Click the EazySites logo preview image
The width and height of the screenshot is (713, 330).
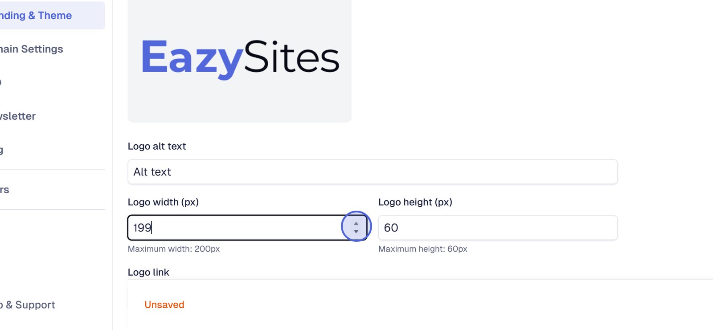pyautogui.click(x=240, y=59)
